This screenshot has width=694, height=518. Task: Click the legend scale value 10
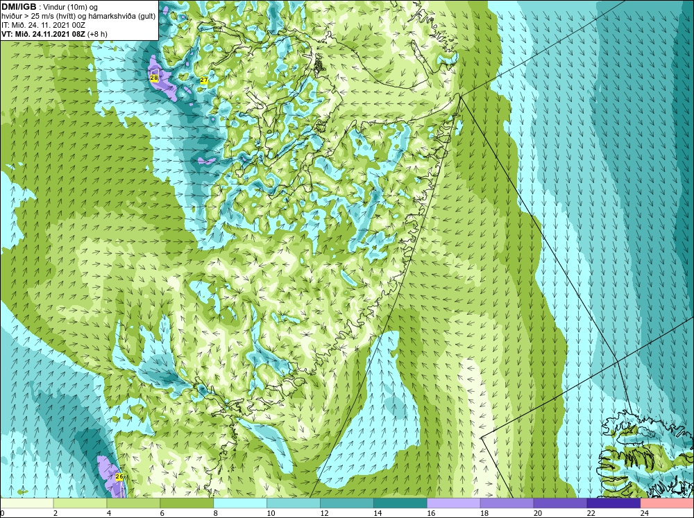[x=271, y=513]
